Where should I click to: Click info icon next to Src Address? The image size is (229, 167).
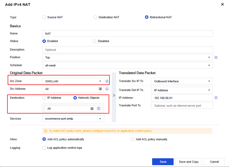[107, 89]
